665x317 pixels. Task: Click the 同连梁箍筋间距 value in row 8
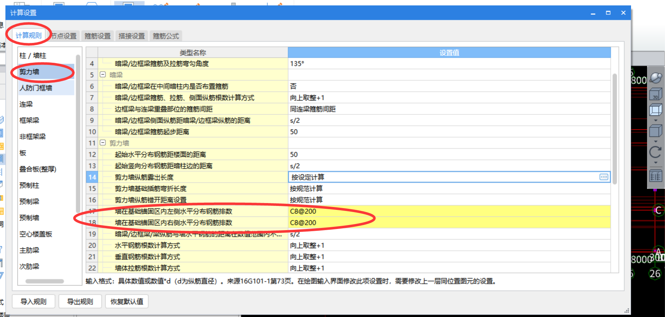click(449, 109)
